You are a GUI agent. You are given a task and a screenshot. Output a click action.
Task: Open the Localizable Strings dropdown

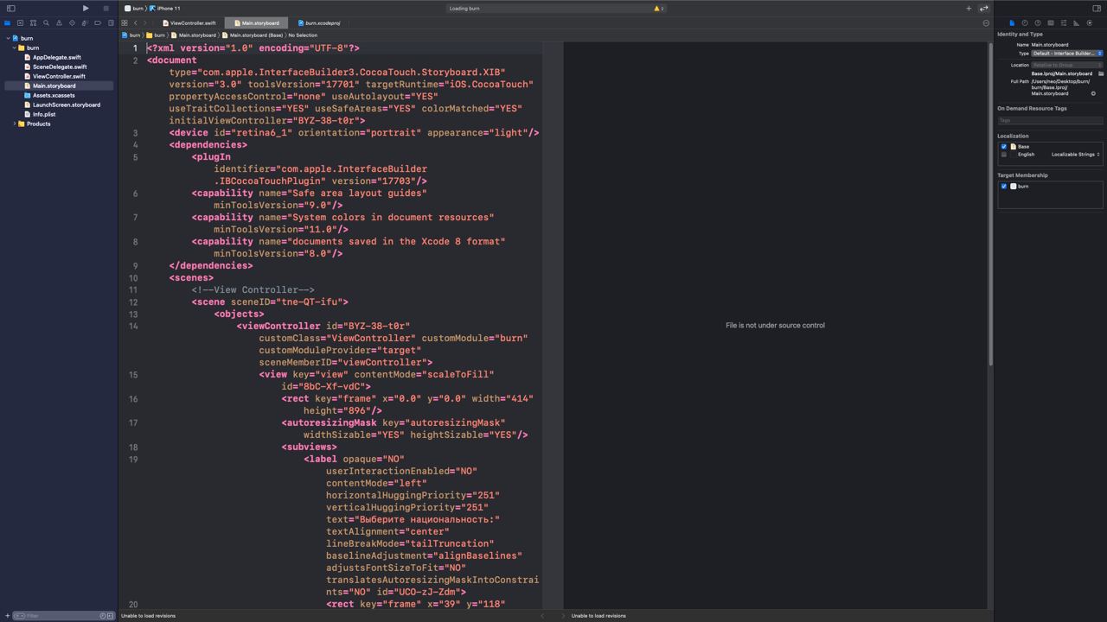(x=1075, y=154)
